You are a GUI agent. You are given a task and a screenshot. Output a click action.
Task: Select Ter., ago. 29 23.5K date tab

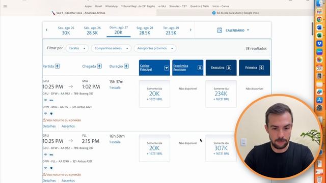point(171,30)
